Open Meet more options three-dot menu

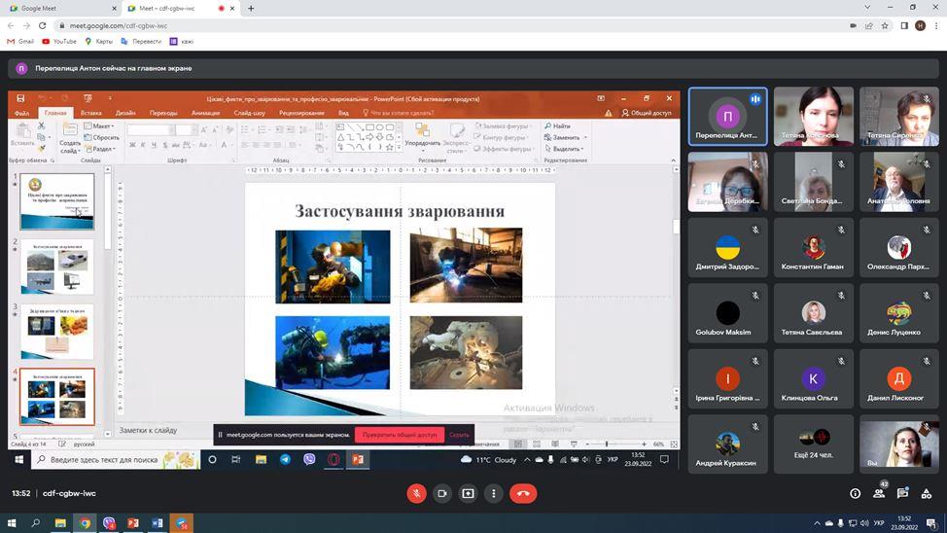[x=493, y=494]
